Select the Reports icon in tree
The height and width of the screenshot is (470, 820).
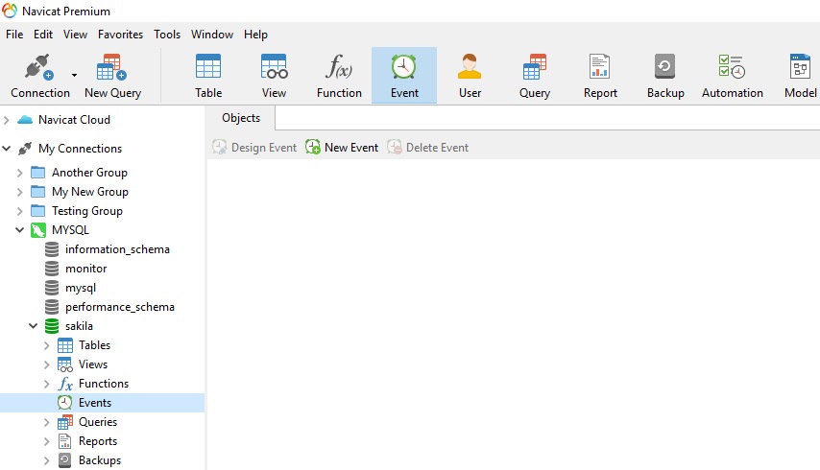click(65, 441)
